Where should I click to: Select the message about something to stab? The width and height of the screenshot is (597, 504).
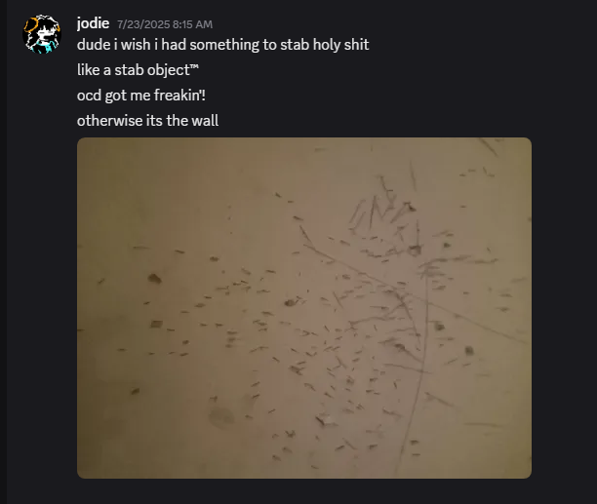click(222, 45)
